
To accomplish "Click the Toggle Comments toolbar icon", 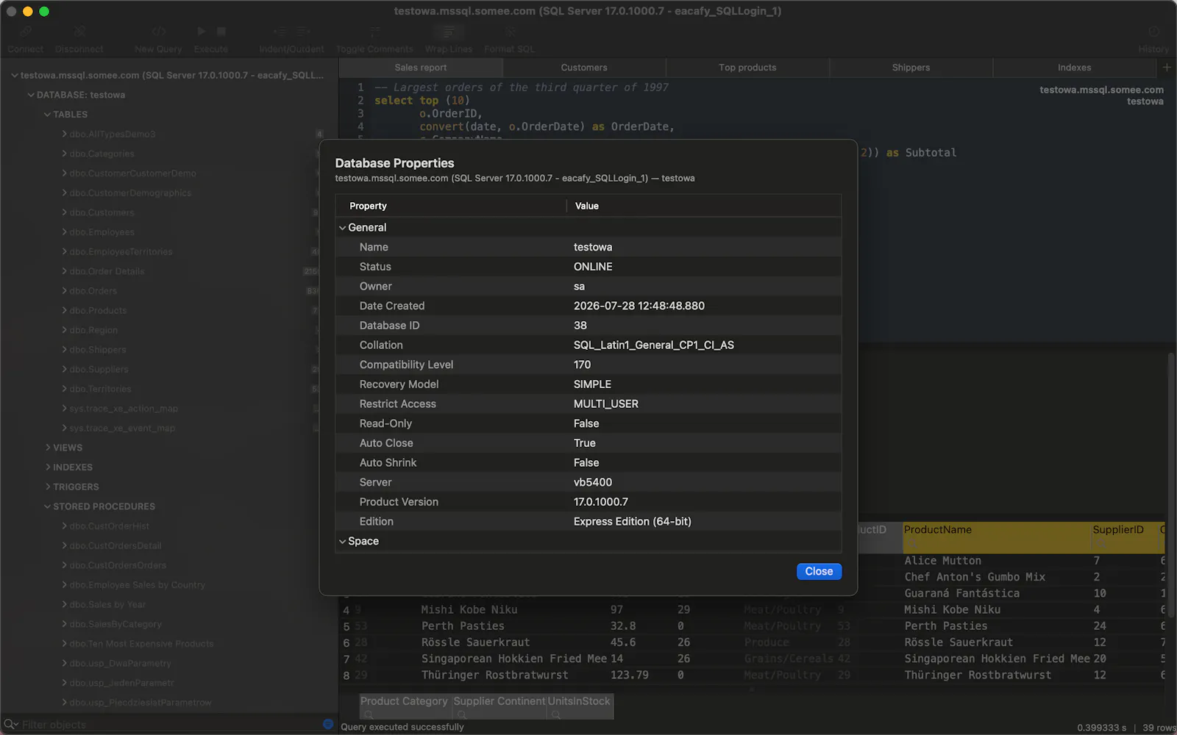I will [x=374, y=32].
